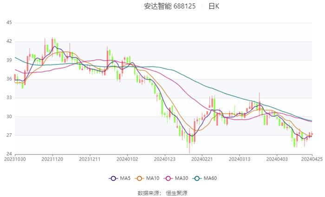
Task: Click the purple MA5 legend marker
Action: 113,179
